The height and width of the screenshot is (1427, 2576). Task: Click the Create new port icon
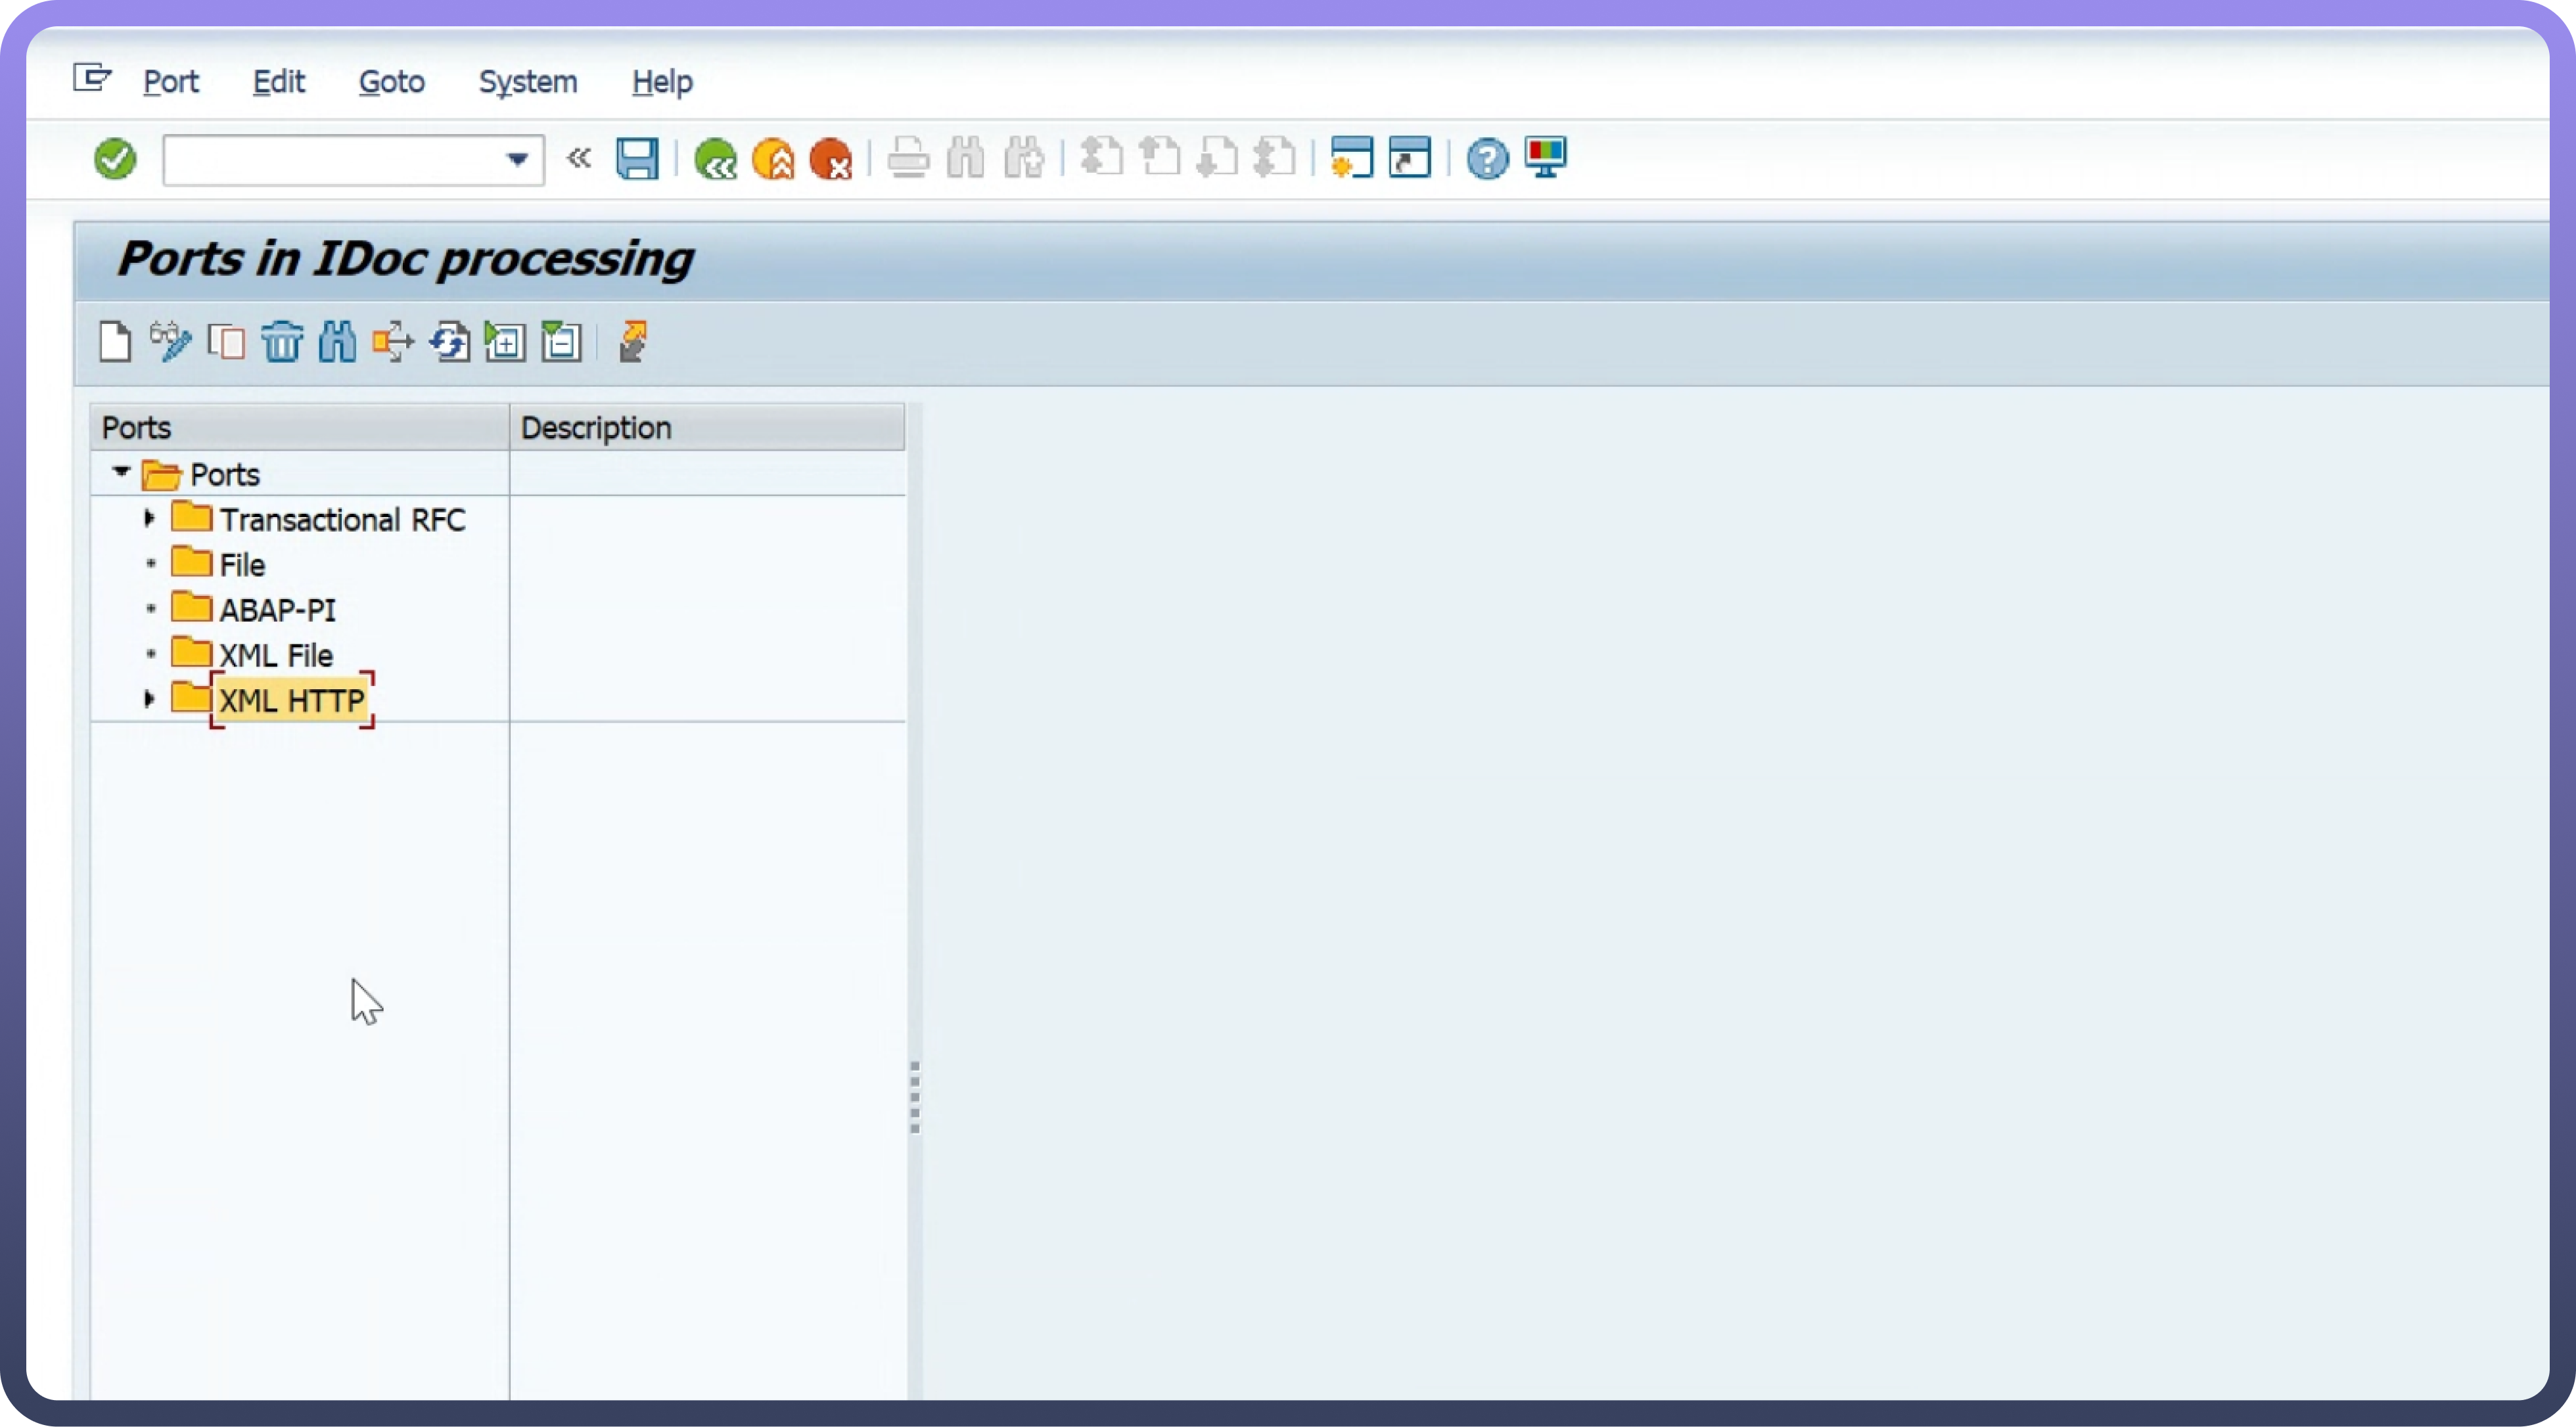tap(115, 342)
